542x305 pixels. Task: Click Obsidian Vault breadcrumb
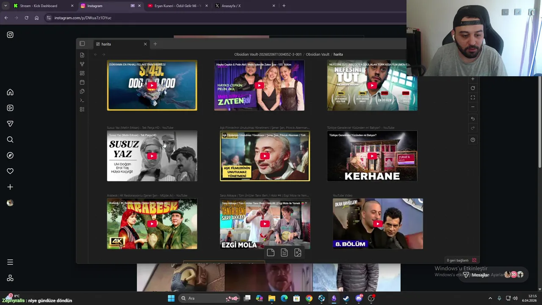[x=318, y=54]
